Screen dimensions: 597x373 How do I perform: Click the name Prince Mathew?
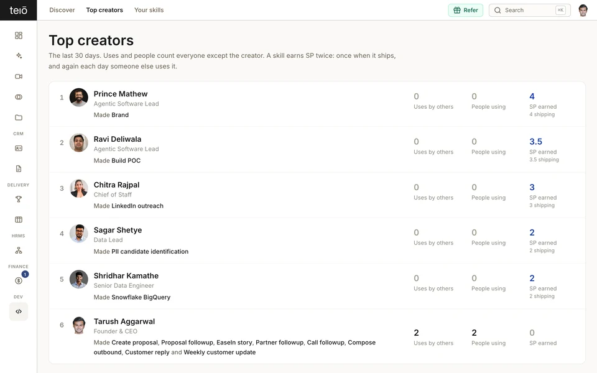[120, 94]
